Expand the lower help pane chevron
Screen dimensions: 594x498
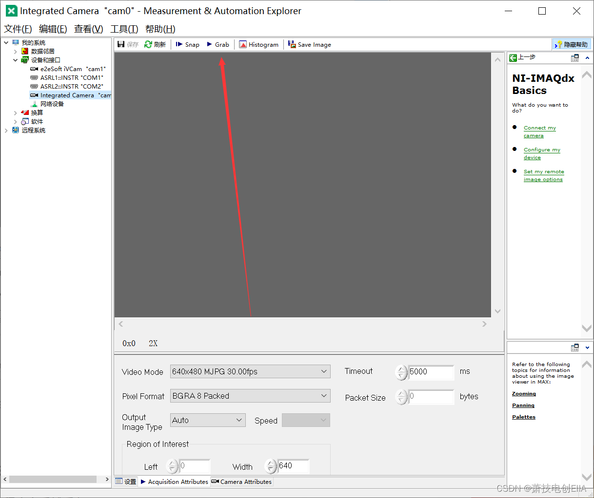pyautogui.click(x=587, y=348)
